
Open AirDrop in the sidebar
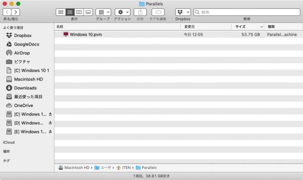(22, 53)
